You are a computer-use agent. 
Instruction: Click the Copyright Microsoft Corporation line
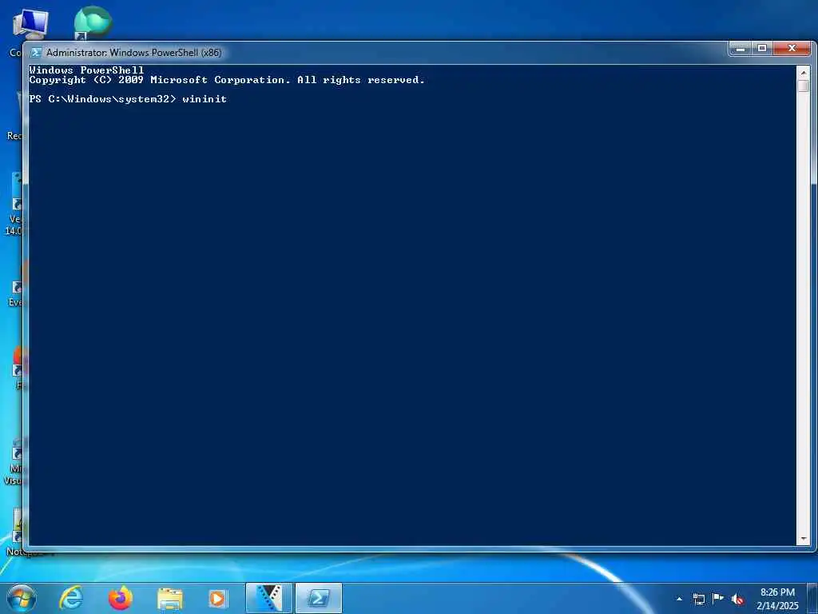click(x=227, y=80)
